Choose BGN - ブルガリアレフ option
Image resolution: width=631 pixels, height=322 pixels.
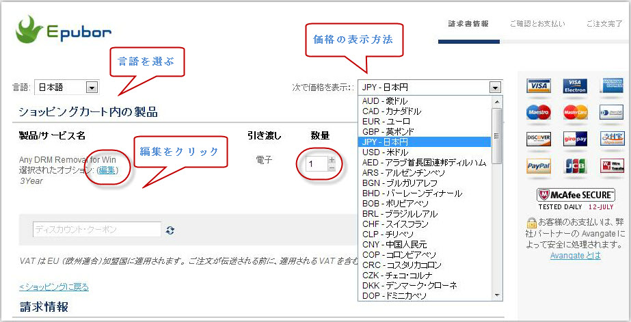tap(425, 183)
